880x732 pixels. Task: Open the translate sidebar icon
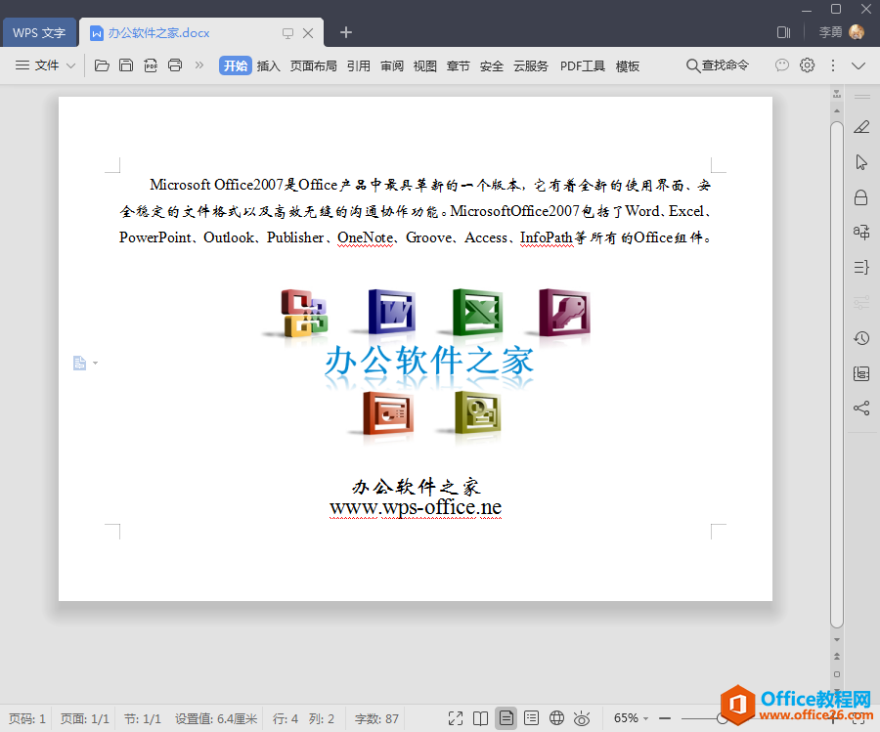(x=861, y=232)
